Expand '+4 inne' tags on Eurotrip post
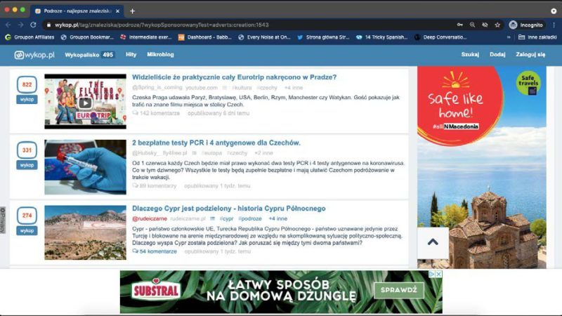The image size is (562, 316). coord(292,88)
